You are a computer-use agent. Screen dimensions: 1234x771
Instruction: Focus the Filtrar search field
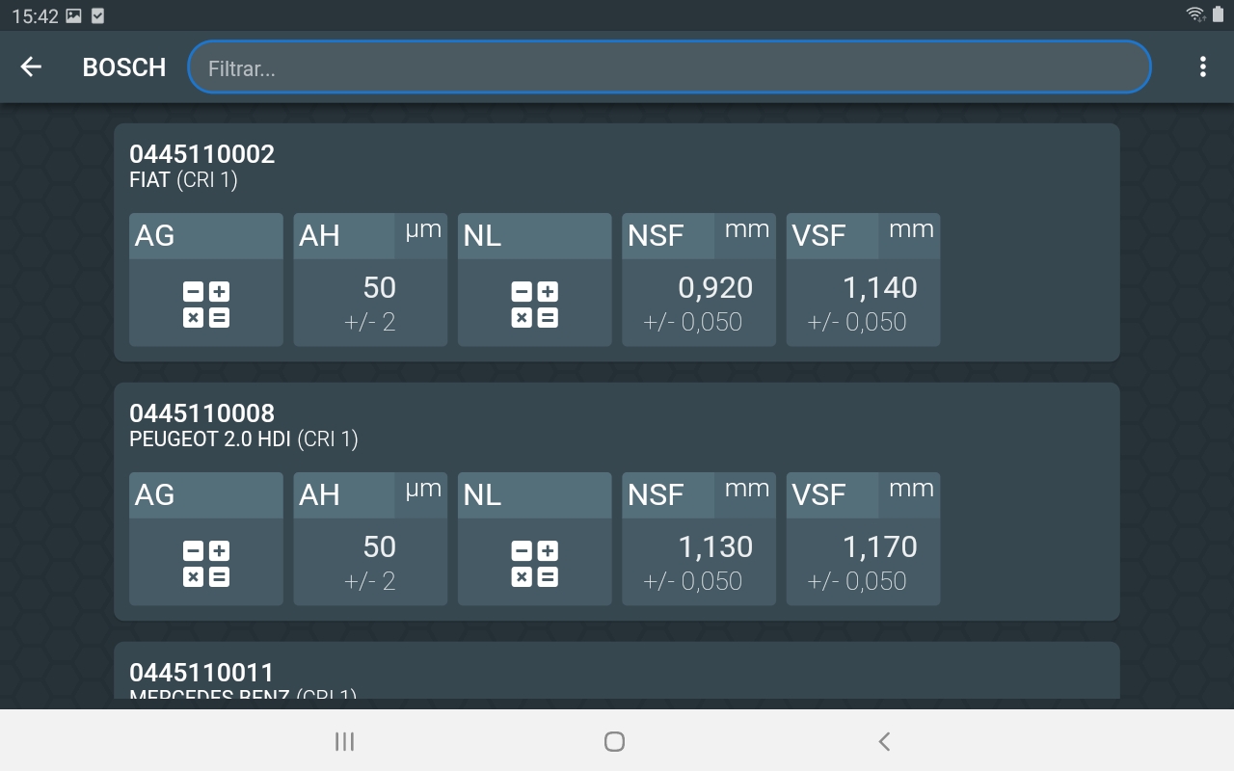point(669,67)
